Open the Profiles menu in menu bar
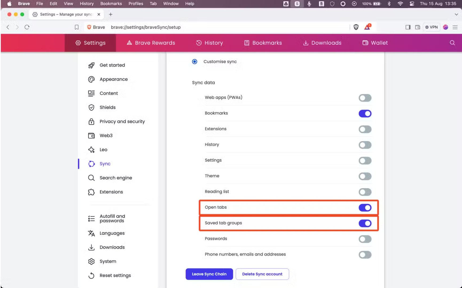The image size is (462, 288). tap(136, 4)
